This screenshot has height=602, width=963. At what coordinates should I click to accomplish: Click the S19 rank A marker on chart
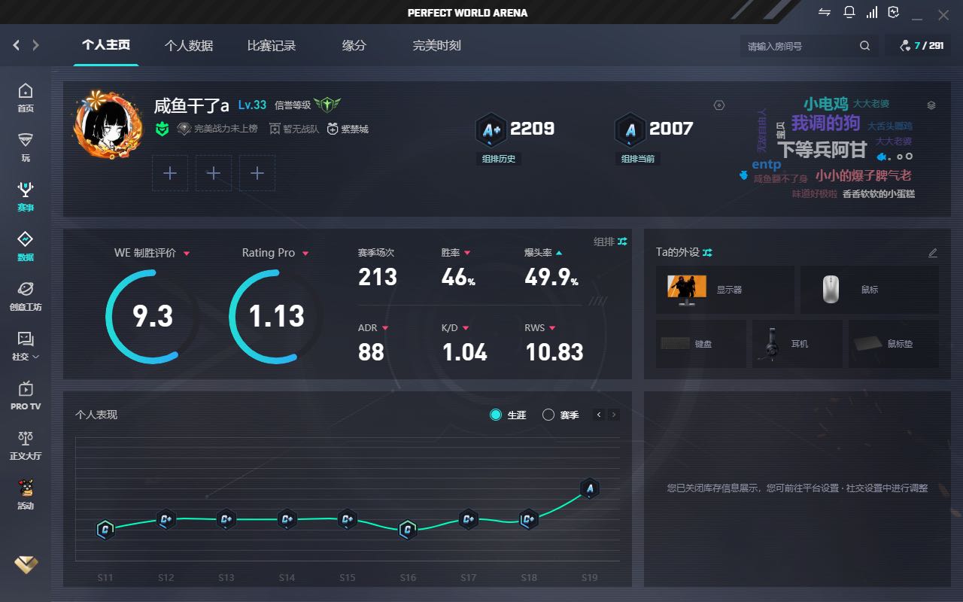coord(590,488)
